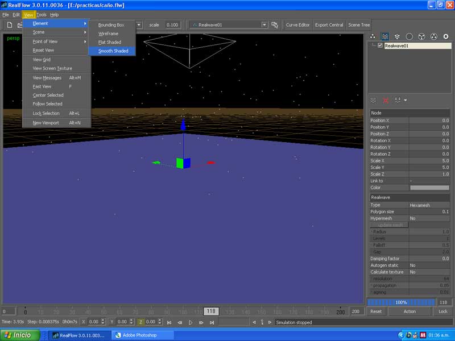Toggle the Y axis lock button
Image resolution: width=455 pixels, height=341 pixels.
111,322
